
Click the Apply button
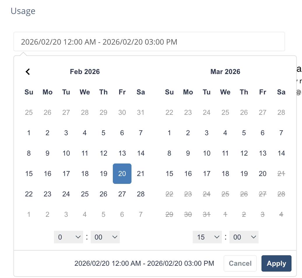(x=276, y=263)
